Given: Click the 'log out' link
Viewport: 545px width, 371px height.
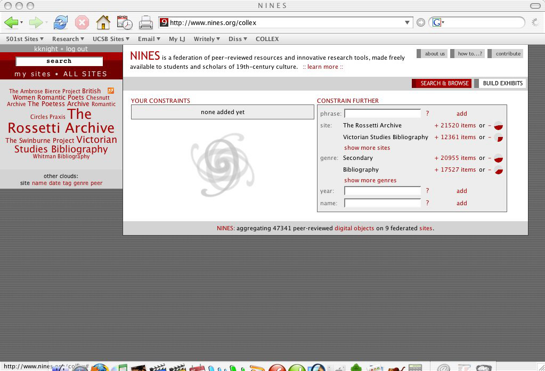Looking at the screenshot, I should click(x=77, y=49).
